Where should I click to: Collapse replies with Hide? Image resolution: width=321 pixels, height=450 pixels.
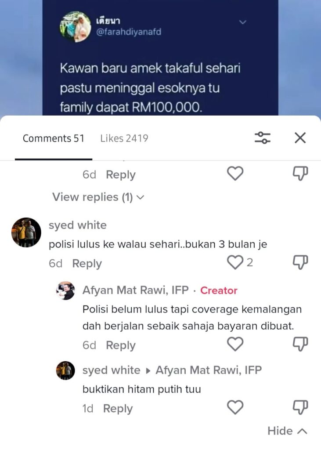pos(288,431)
